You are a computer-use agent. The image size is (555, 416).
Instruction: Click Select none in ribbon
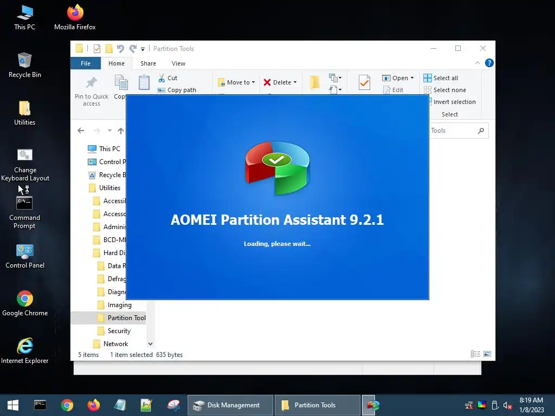click(444, 90)
